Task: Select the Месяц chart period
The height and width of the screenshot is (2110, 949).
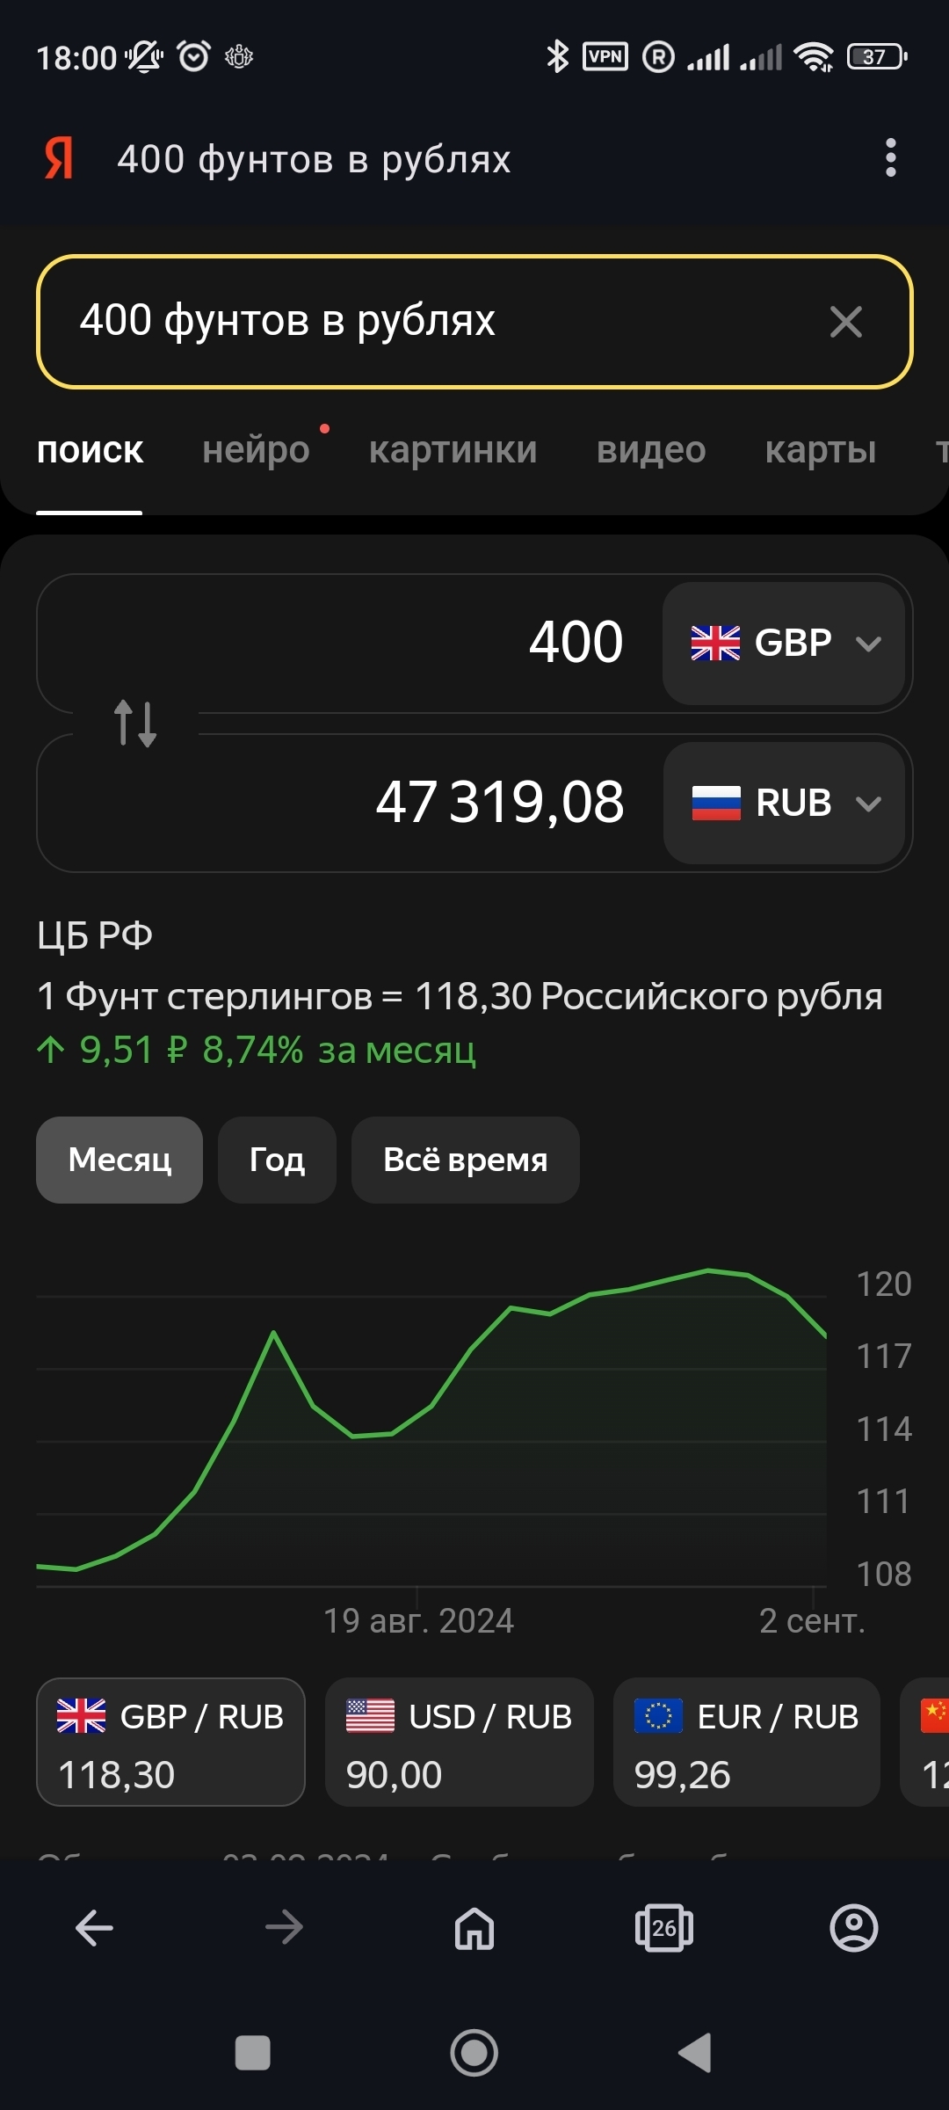Action: 120,1160
